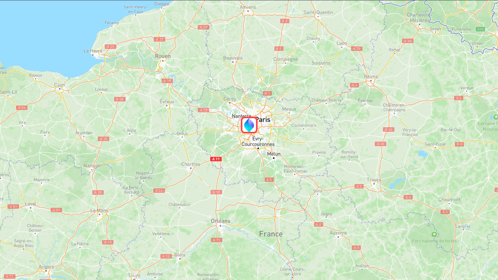The image size is (498, 280).
Task: Click the bold red A 11 road shield
Action: point(216,159)
